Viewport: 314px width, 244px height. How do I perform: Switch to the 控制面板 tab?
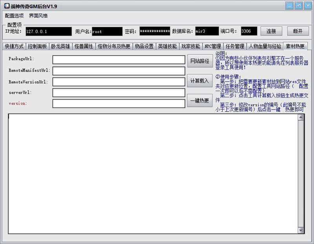pyautogui.click(x=37, y=46)
